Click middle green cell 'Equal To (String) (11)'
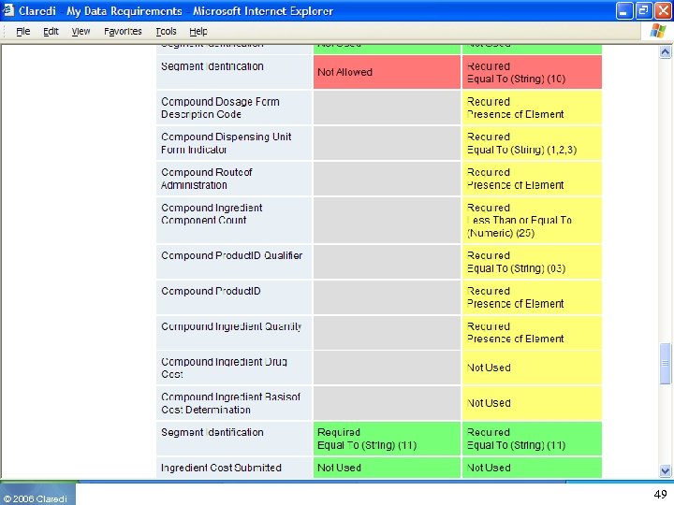The width and height of the screenshot is (674, 505). tap(387, 439)
